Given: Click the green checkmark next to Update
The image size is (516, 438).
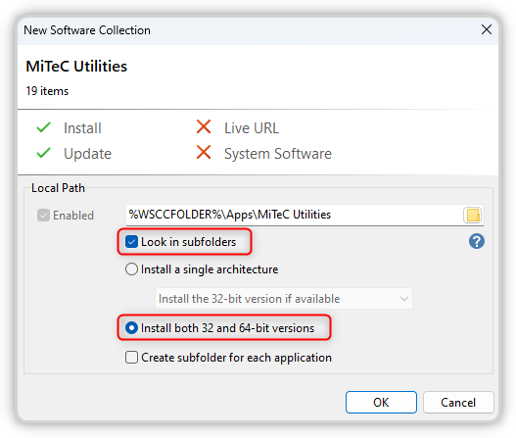Looking at the screenshot, I should [x=43, y=153].
